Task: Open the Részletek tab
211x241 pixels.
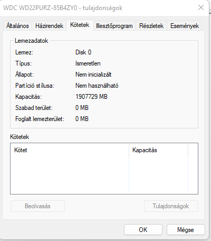Action: 151,26
